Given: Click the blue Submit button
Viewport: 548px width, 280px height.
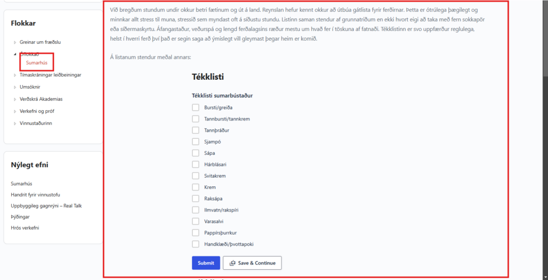Looking at the screenshot, I should point(205,263).
